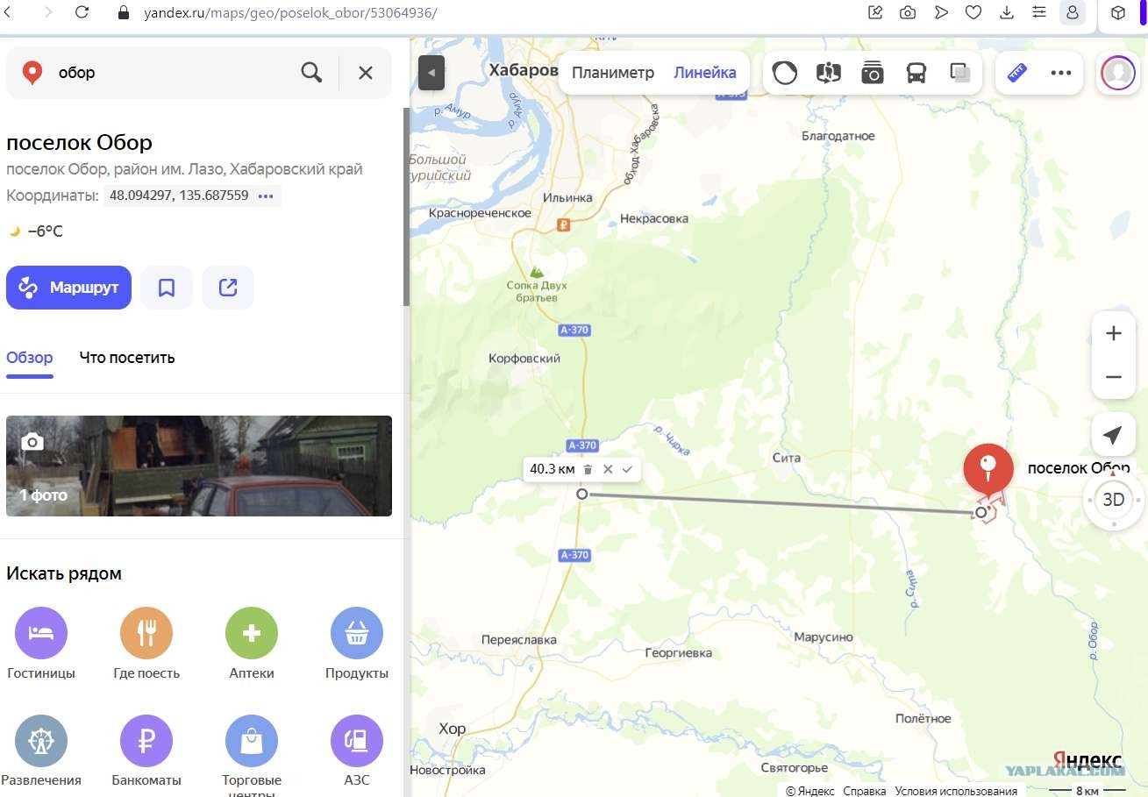The height and width of the screenshot is (797, 1148).
Task: Search nearby Банкоматы
Action: (x=146, y=752)
